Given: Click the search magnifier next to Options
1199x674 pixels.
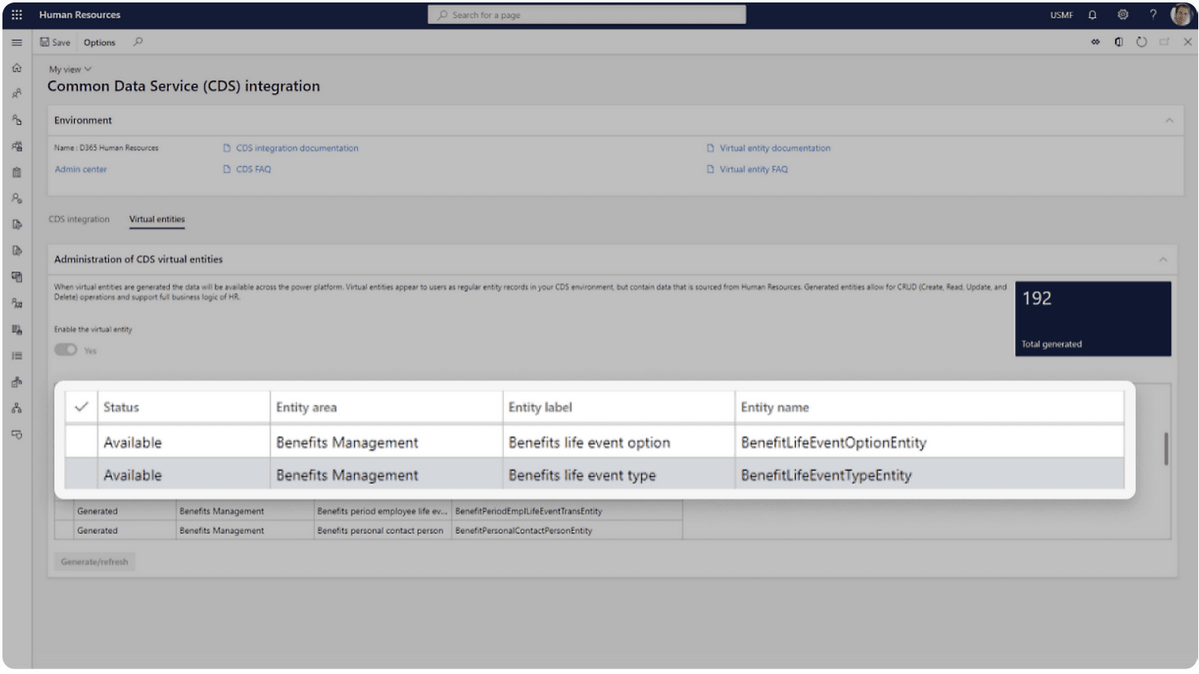Looking at the screenshot, I should (138, 41).
